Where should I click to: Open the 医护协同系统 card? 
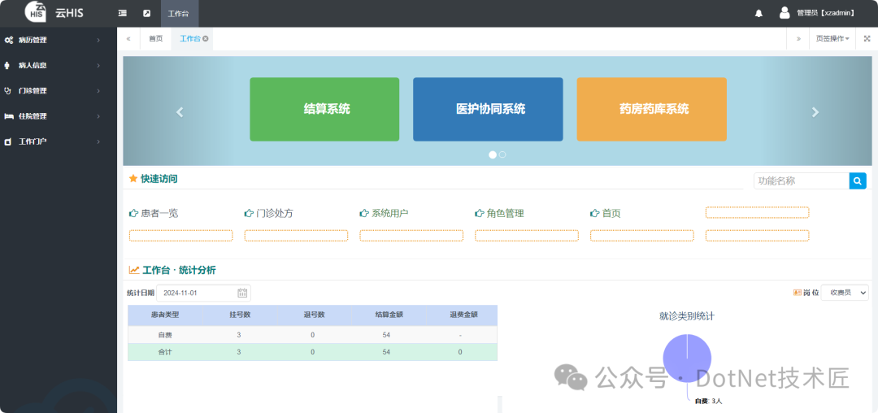489,109
